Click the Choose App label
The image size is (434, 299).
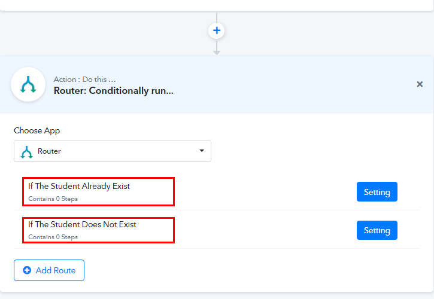point(37,130)
